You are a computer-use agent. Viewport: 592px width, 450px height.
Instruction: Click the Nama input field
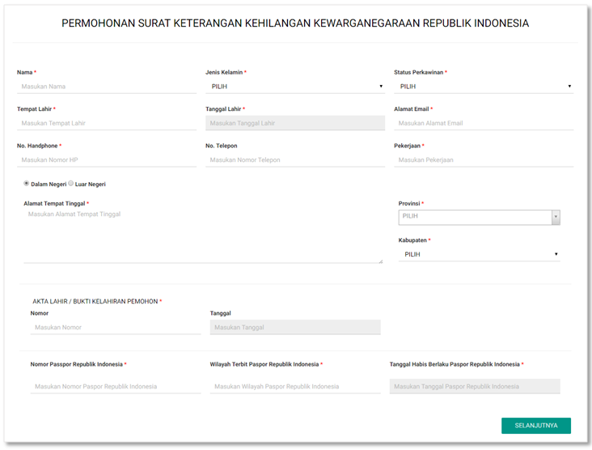(106, 87)
